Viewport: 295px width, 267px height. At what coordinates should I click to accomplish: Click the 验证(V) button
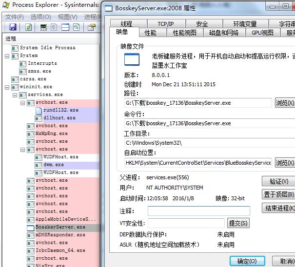[x=279, y=181]
